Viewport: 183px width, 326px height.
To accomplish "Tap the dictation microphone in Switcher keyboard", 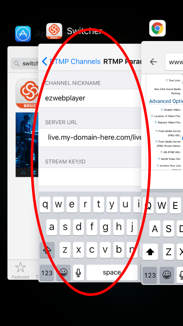I will (79, 273).
